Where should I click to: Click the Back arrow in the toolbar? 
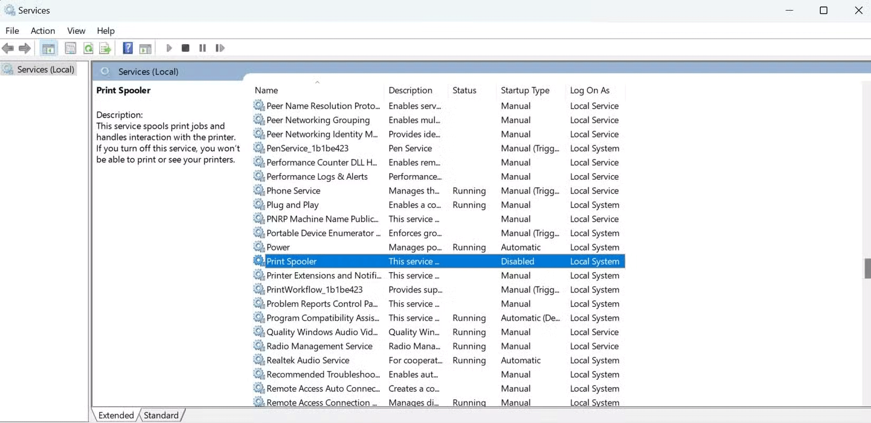8,49
